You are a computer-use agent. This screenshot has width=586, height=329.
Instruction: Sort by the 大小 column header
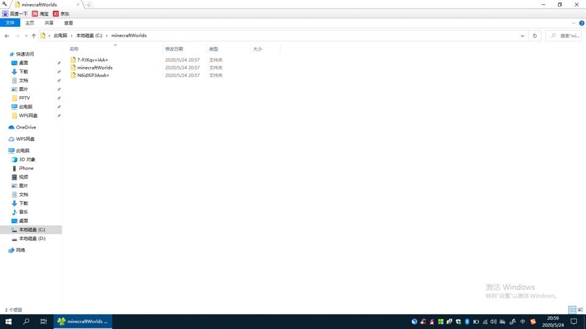258,49
